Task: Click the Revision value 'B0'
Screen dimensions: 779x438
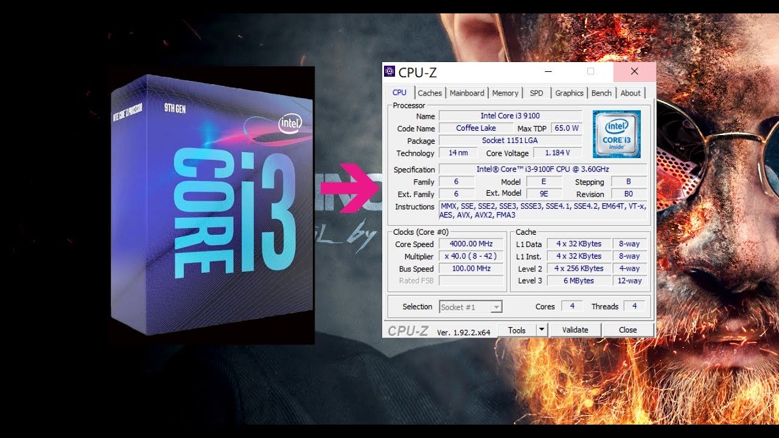Action: click(628, 194)
